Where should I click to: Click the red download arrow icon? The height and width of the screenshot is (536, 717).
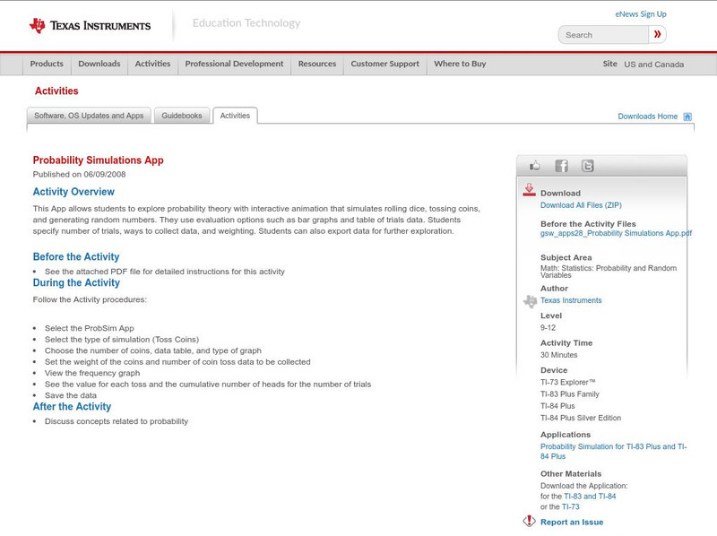[x=529, y=190]
